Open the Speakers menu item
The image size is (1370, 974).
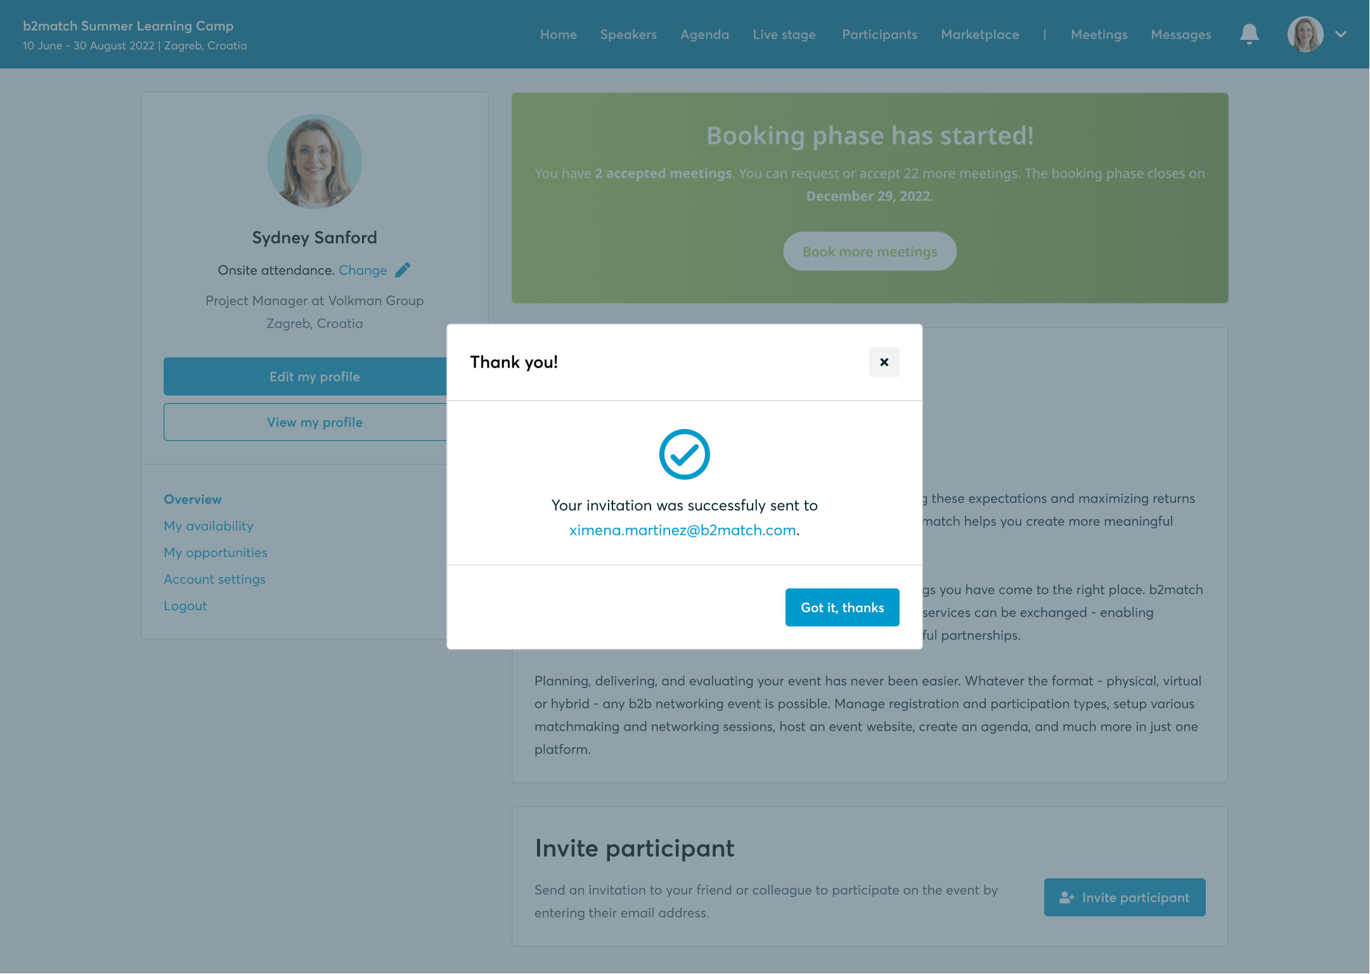[630, 34]
